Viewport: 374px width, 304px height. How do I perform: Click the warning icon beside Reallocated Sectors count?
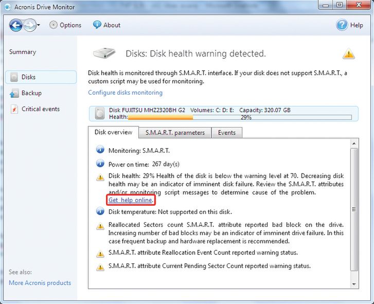(100, 226)
